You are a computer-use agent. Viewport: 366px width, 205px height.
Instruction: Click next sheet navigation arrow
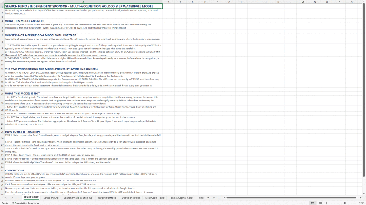coord(12,198)
